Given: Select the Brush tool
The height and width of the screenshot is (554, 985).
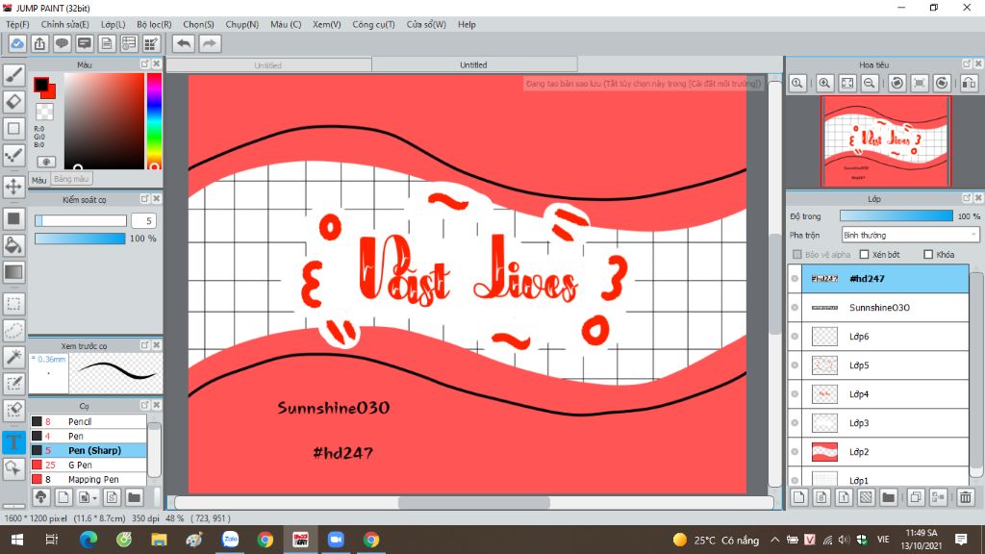Looking at the screenshot, I should pos(13,75).
